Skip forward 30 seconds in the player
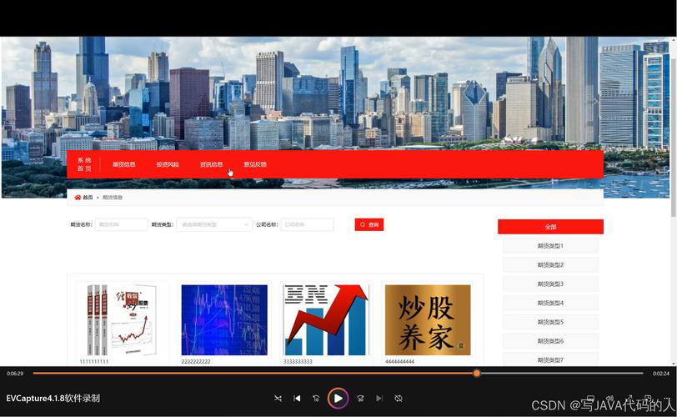Image resolution: width=677 pixels, height=417 pixels. point(360,399)
